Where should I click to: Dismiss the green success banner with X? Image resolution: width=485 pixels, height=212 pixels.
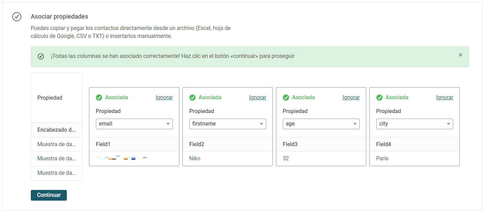coord(460,55)
